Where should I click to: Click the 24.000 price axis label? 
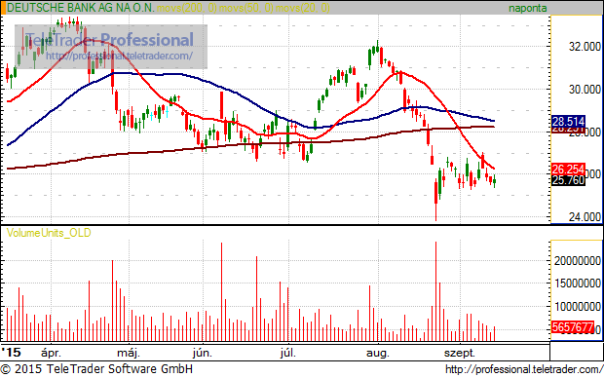click(x=585, y=217)
